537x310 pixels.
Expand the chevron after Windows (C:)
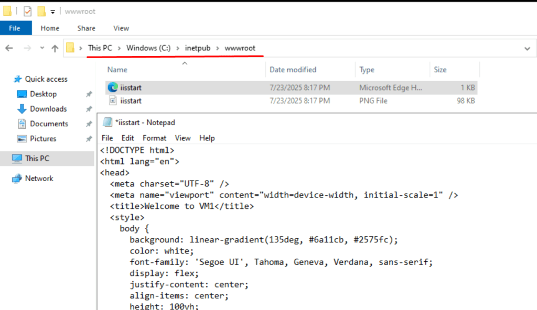click(x=178, y=48)
